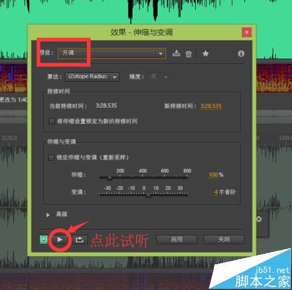
Task: Click the new duration value 3:28.535
Action: coord(211,106)
